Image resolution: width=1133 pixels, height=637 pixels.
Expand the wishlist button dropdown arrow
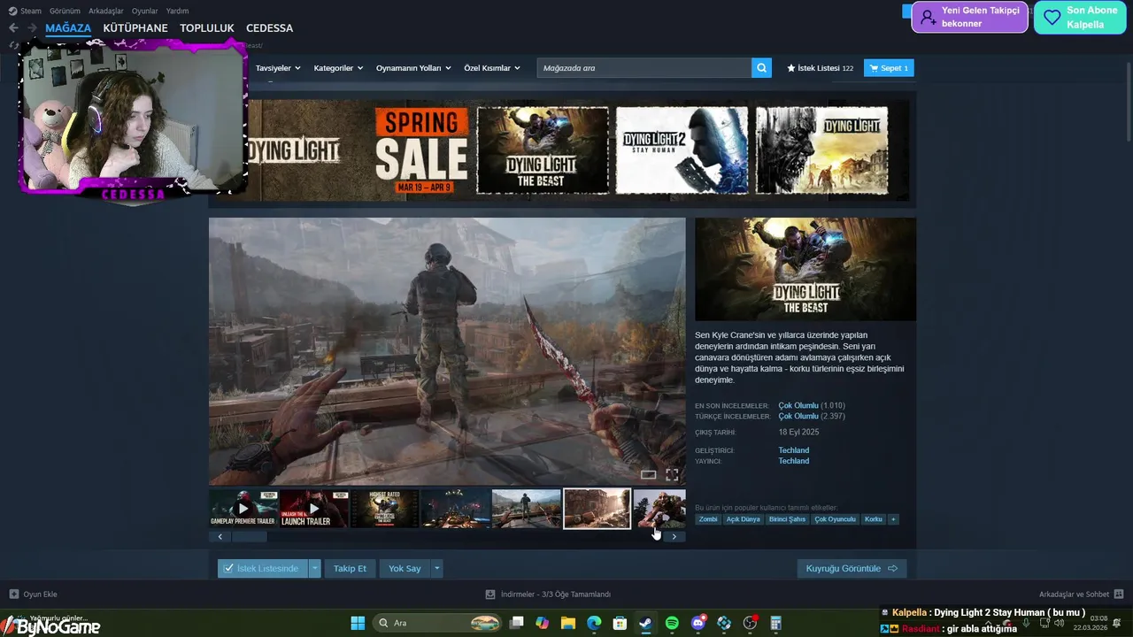[314, 568]
